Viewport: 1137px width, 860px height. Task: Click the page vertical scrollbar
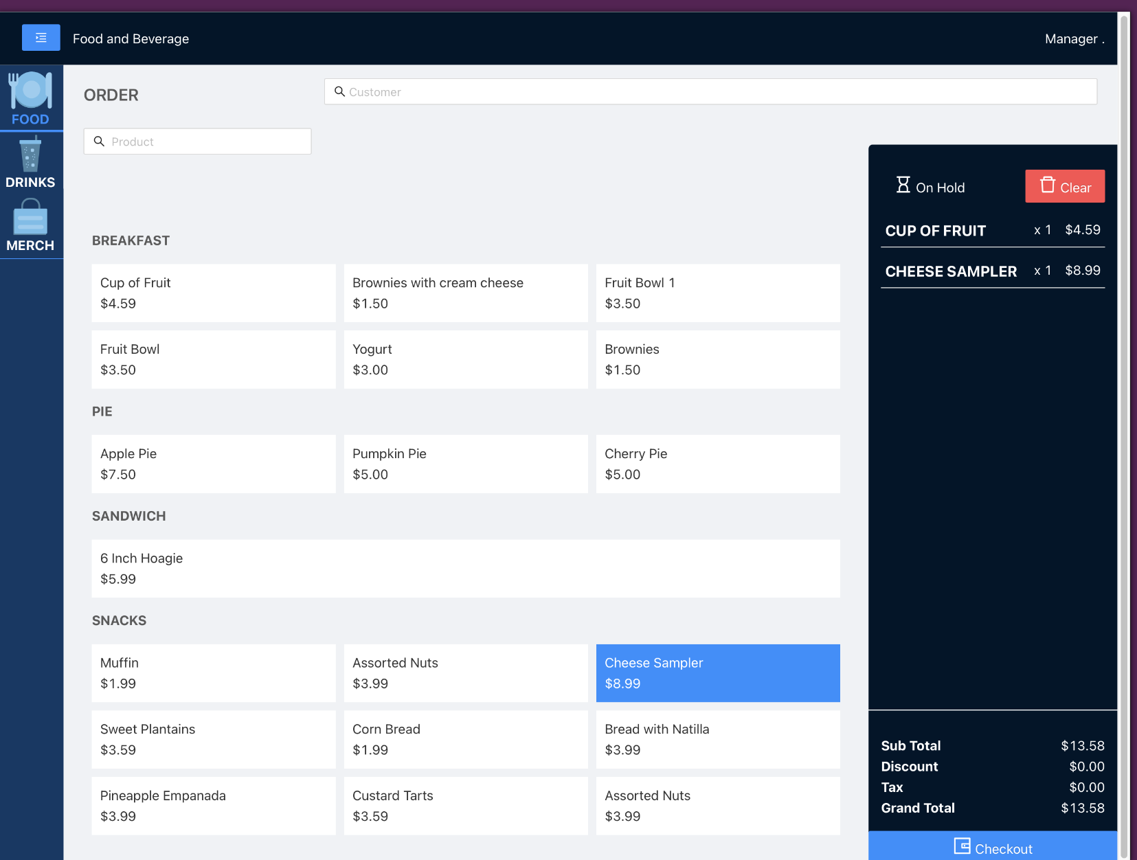(1124, 412)
